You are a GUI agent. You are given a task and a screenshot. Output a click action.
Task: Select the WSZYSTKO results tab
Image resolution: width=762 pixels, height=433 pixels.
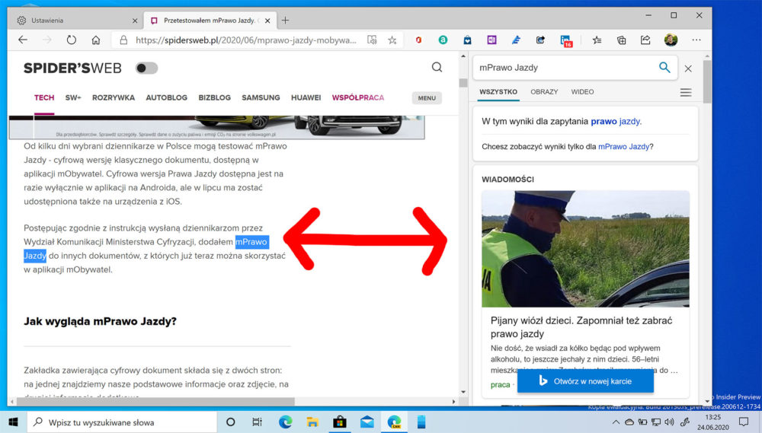(x=498, y=92)
